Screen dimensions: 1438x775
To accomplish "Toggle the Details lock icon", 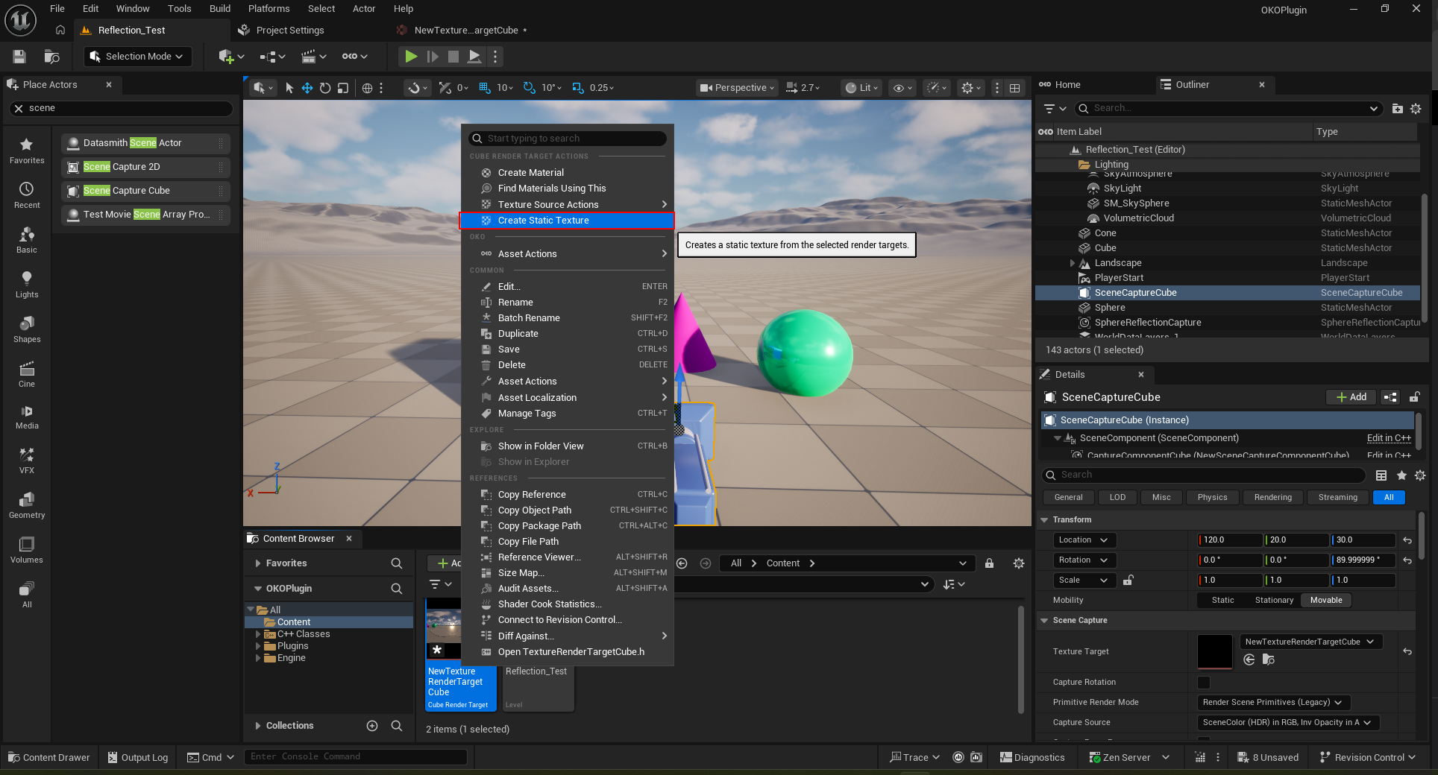I will tap(1414, 397).
